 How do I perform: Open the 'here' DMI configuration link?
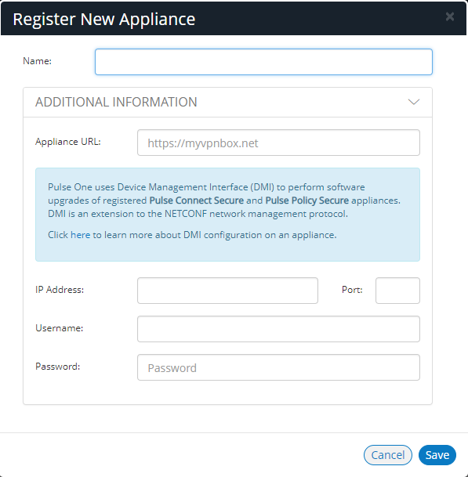(x=81, y=235)
